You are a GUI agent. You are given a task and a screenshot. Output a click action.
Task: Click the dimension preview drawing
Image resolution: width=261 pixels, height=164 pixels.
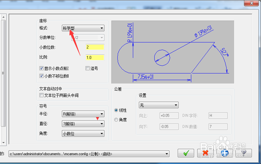[x=173, y=52]
